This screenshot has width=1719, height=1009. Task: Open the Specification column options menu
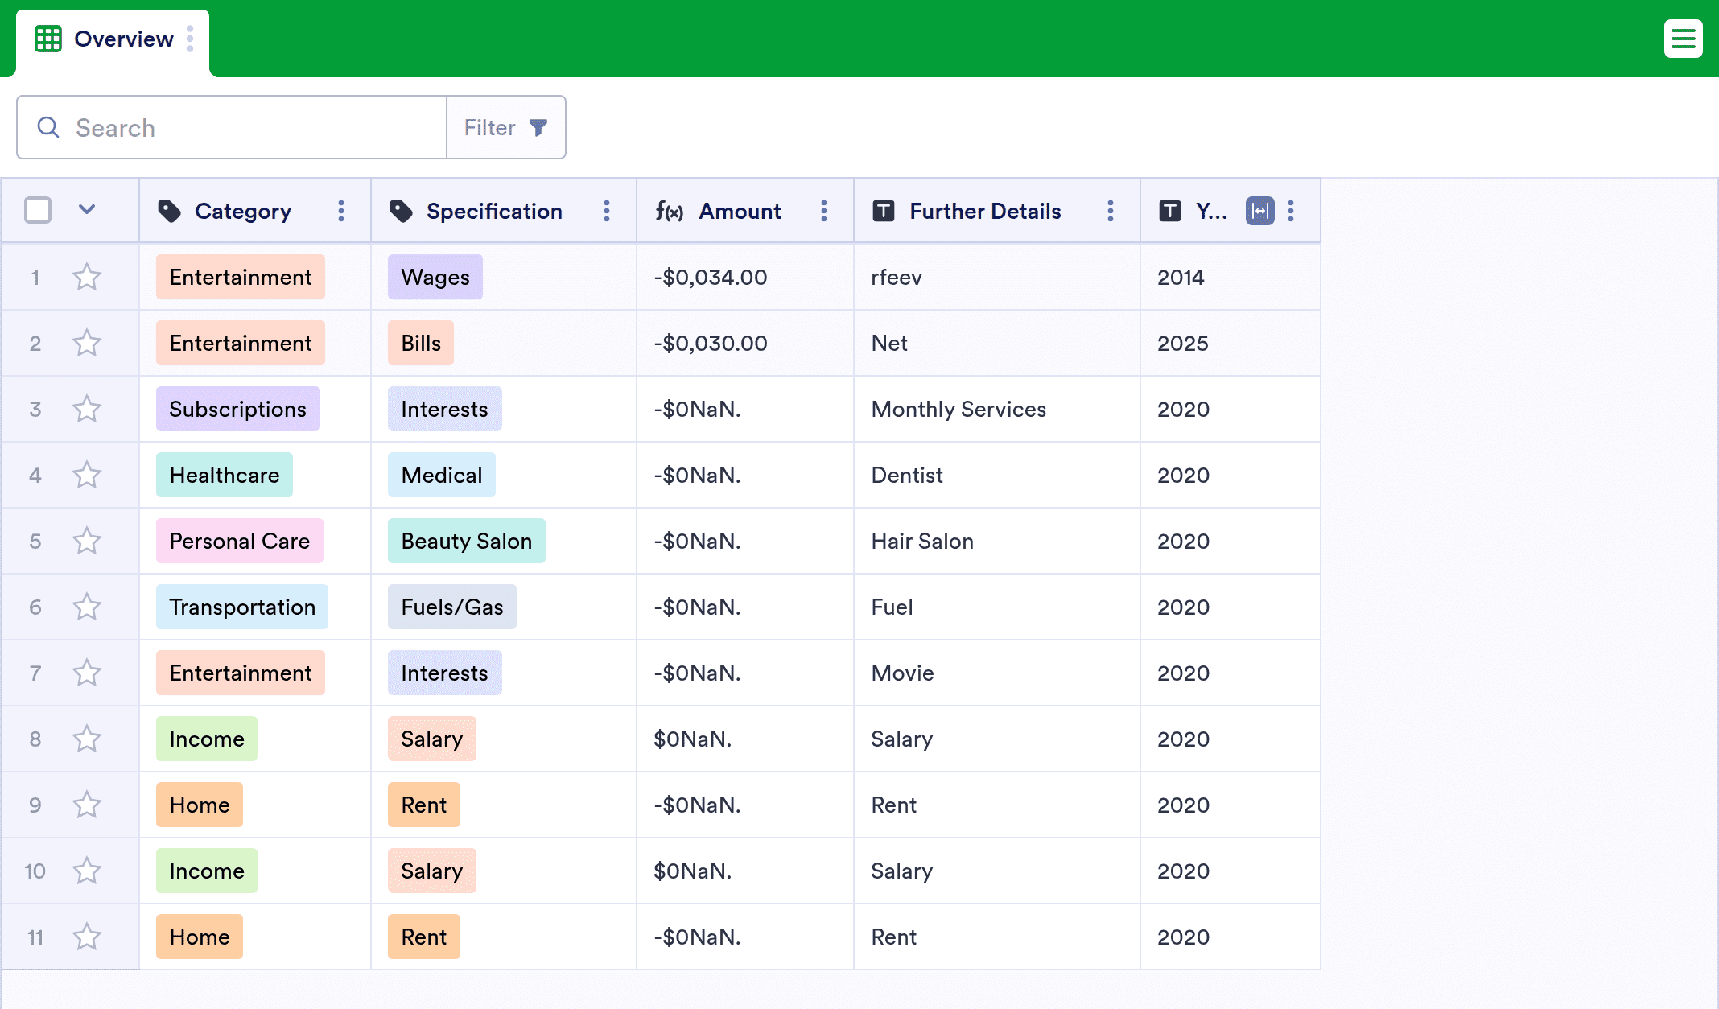click(x=607, y=211)
